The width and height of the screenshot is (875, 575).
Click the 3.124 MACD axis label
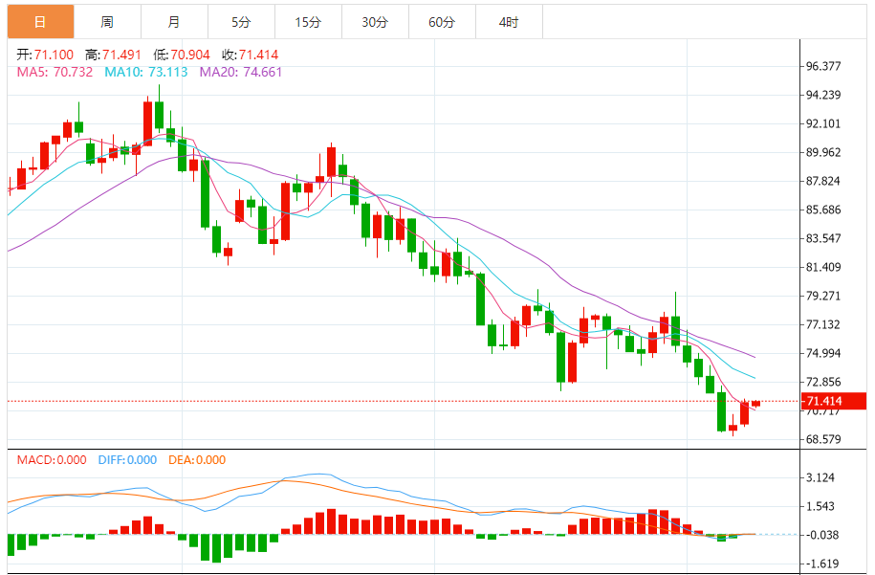point(820,477)
